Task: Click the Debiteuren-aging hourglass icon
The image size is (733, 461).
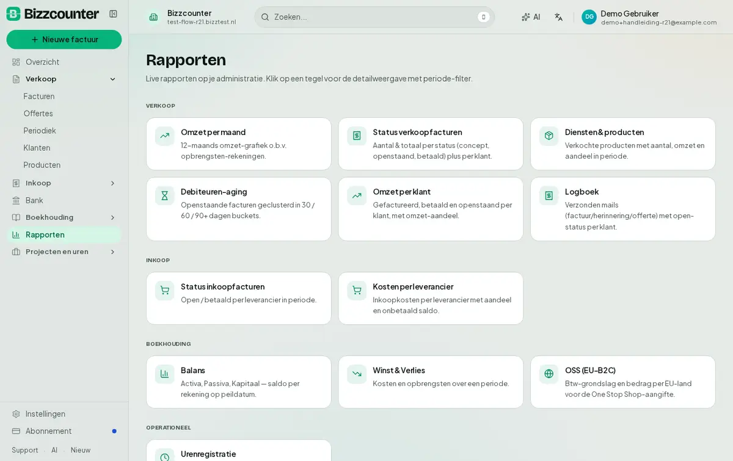Action: [165, 195]
